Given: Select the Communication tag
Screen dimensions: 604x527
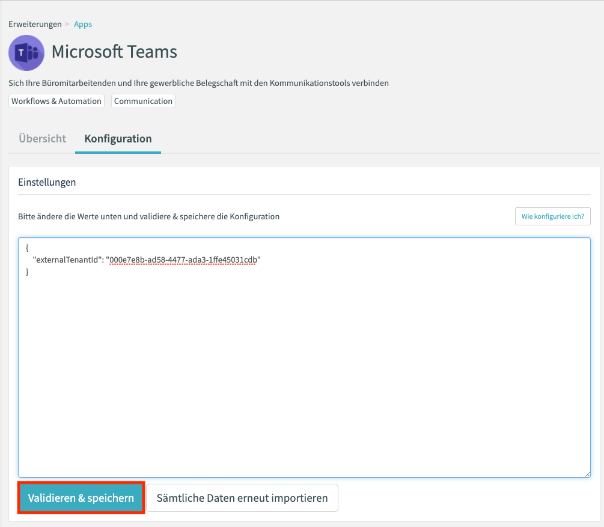Looking at the screenshot, I should coord(143,101).
